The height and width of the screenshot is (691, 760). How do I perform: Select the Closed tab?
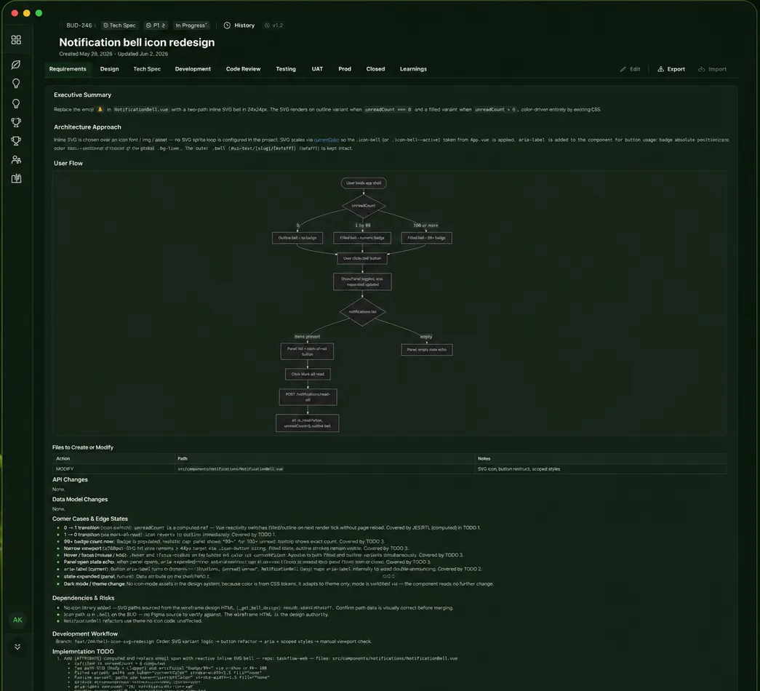pos(376,69)
